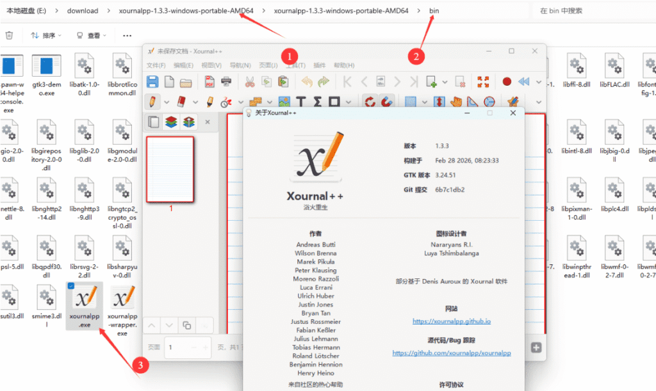Open the github.com/xournalpp/xournalpp link
This screenshot has width=656, height=391.
click(452, 353)
